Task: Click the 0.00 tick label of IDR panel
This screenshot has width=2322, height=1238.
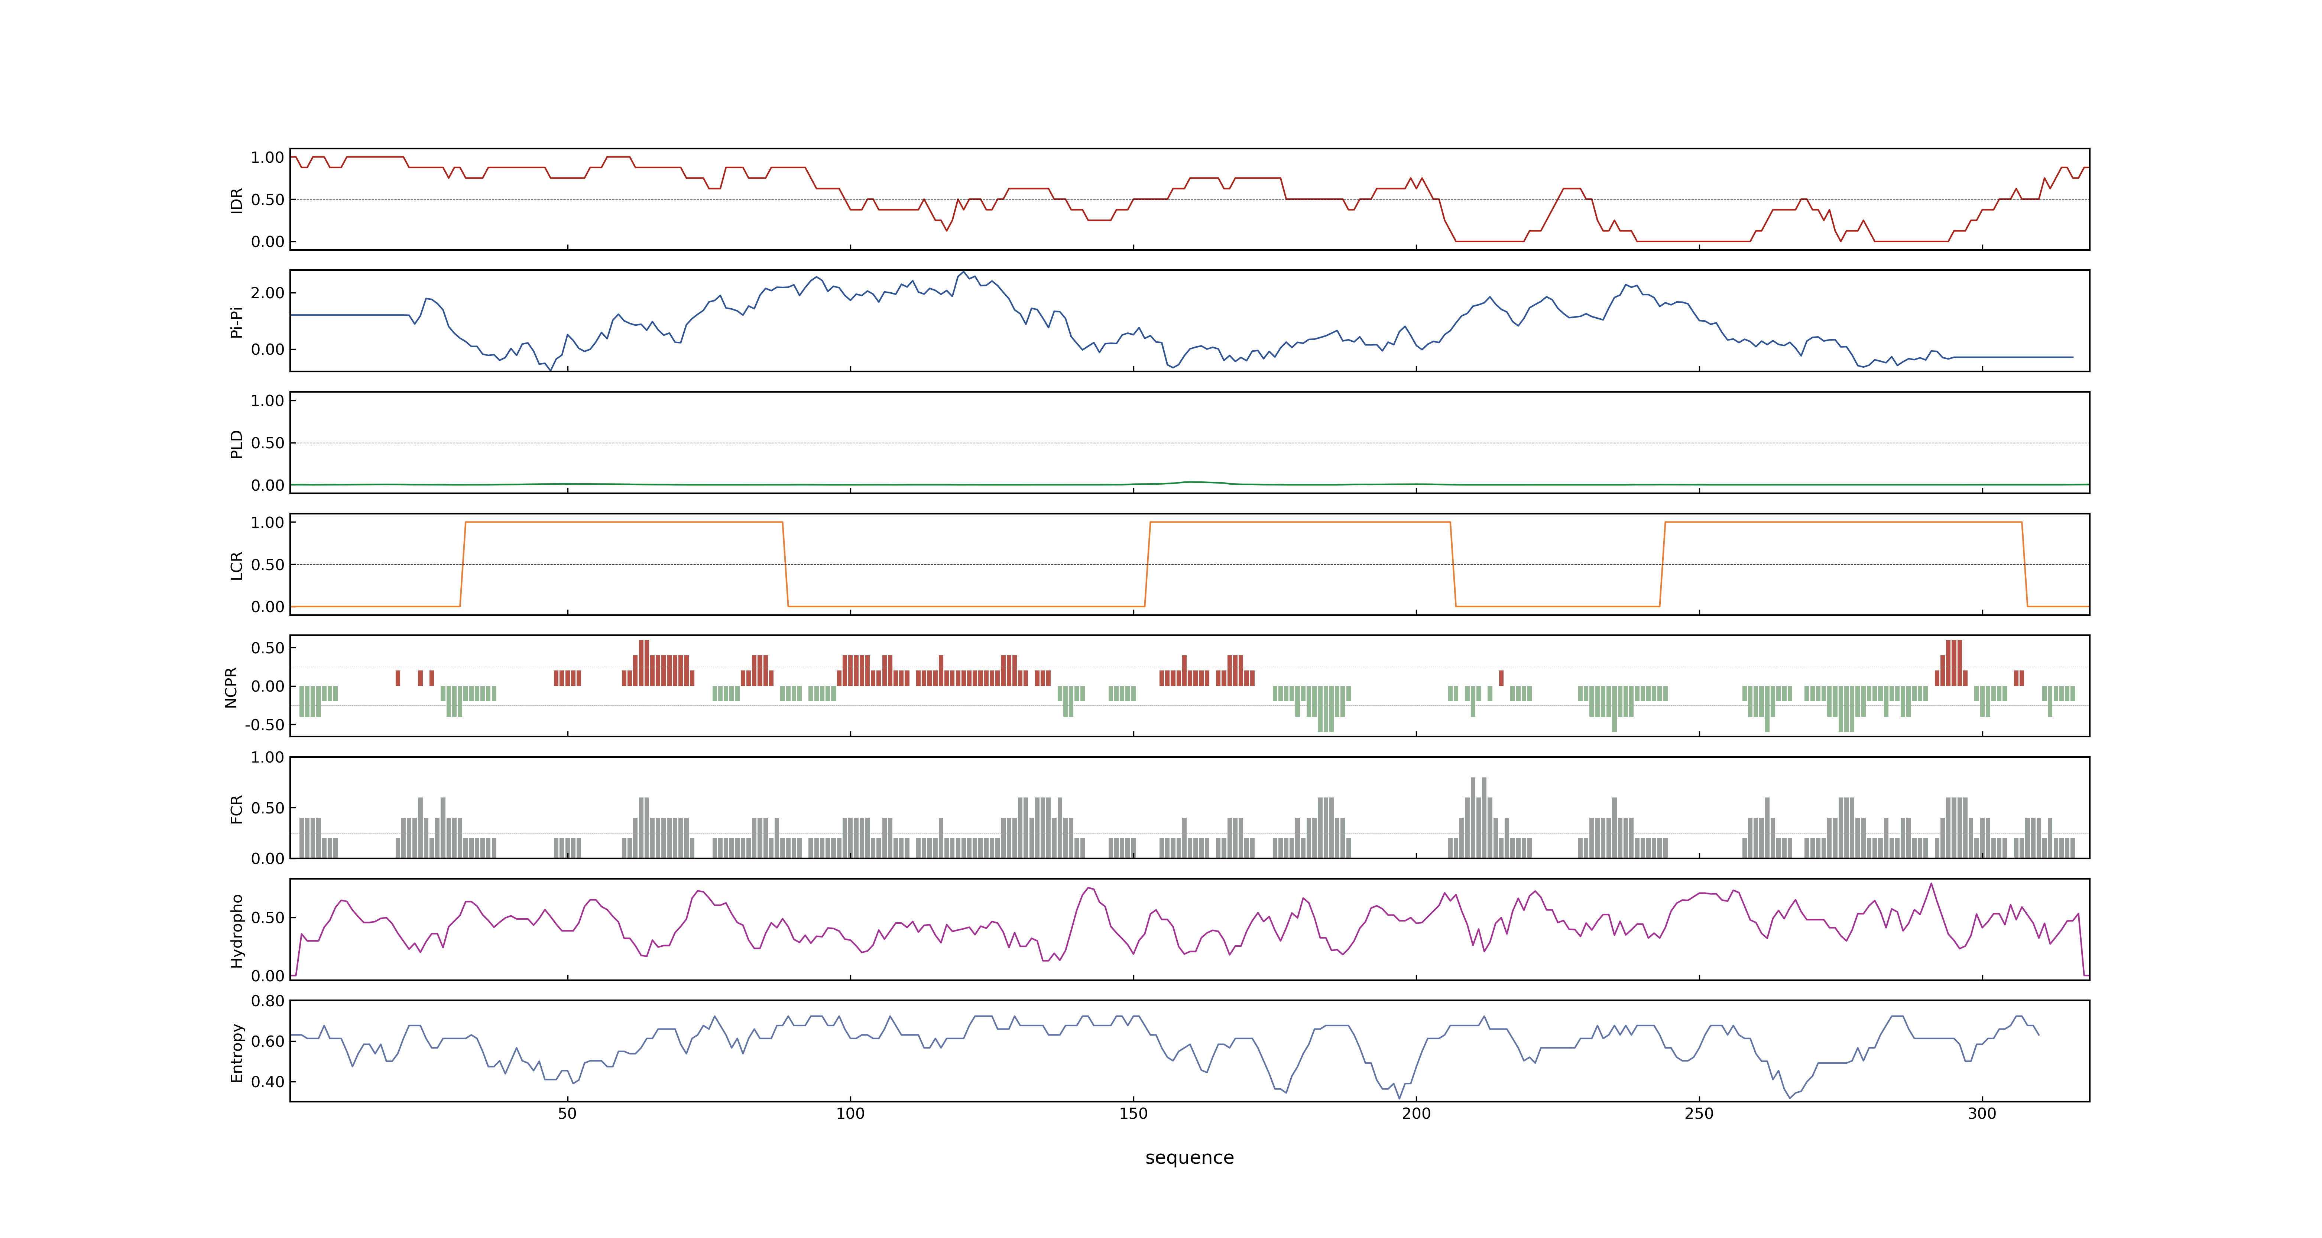Action: point(268,241)
